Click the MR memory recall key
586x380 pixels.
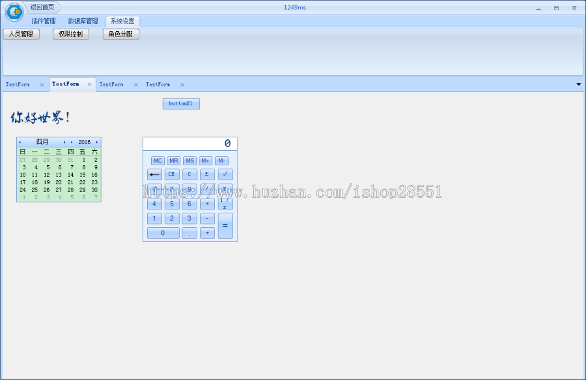tap(174, 161)
